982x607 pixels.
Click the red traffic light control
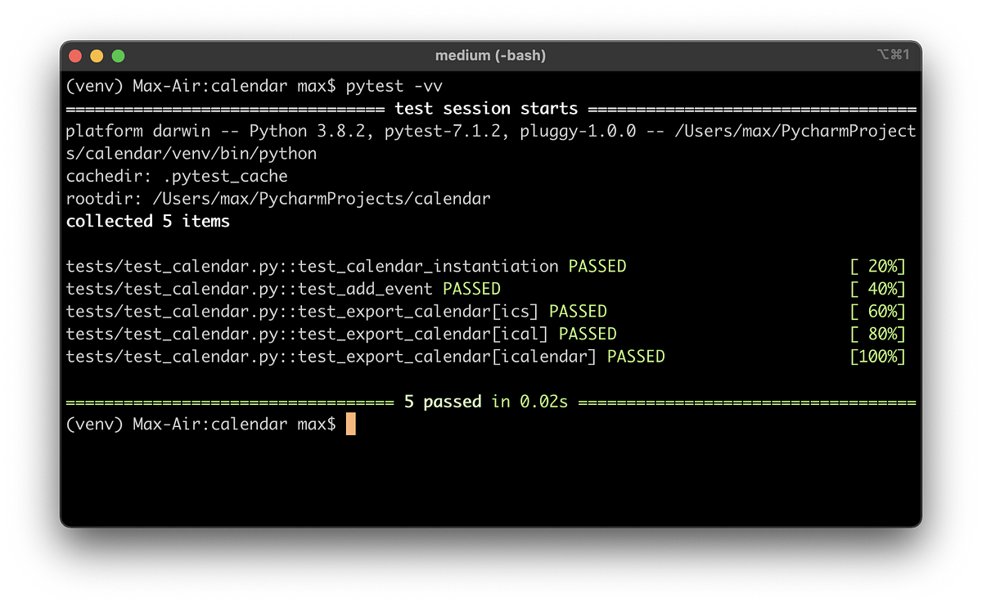point(74,56)
